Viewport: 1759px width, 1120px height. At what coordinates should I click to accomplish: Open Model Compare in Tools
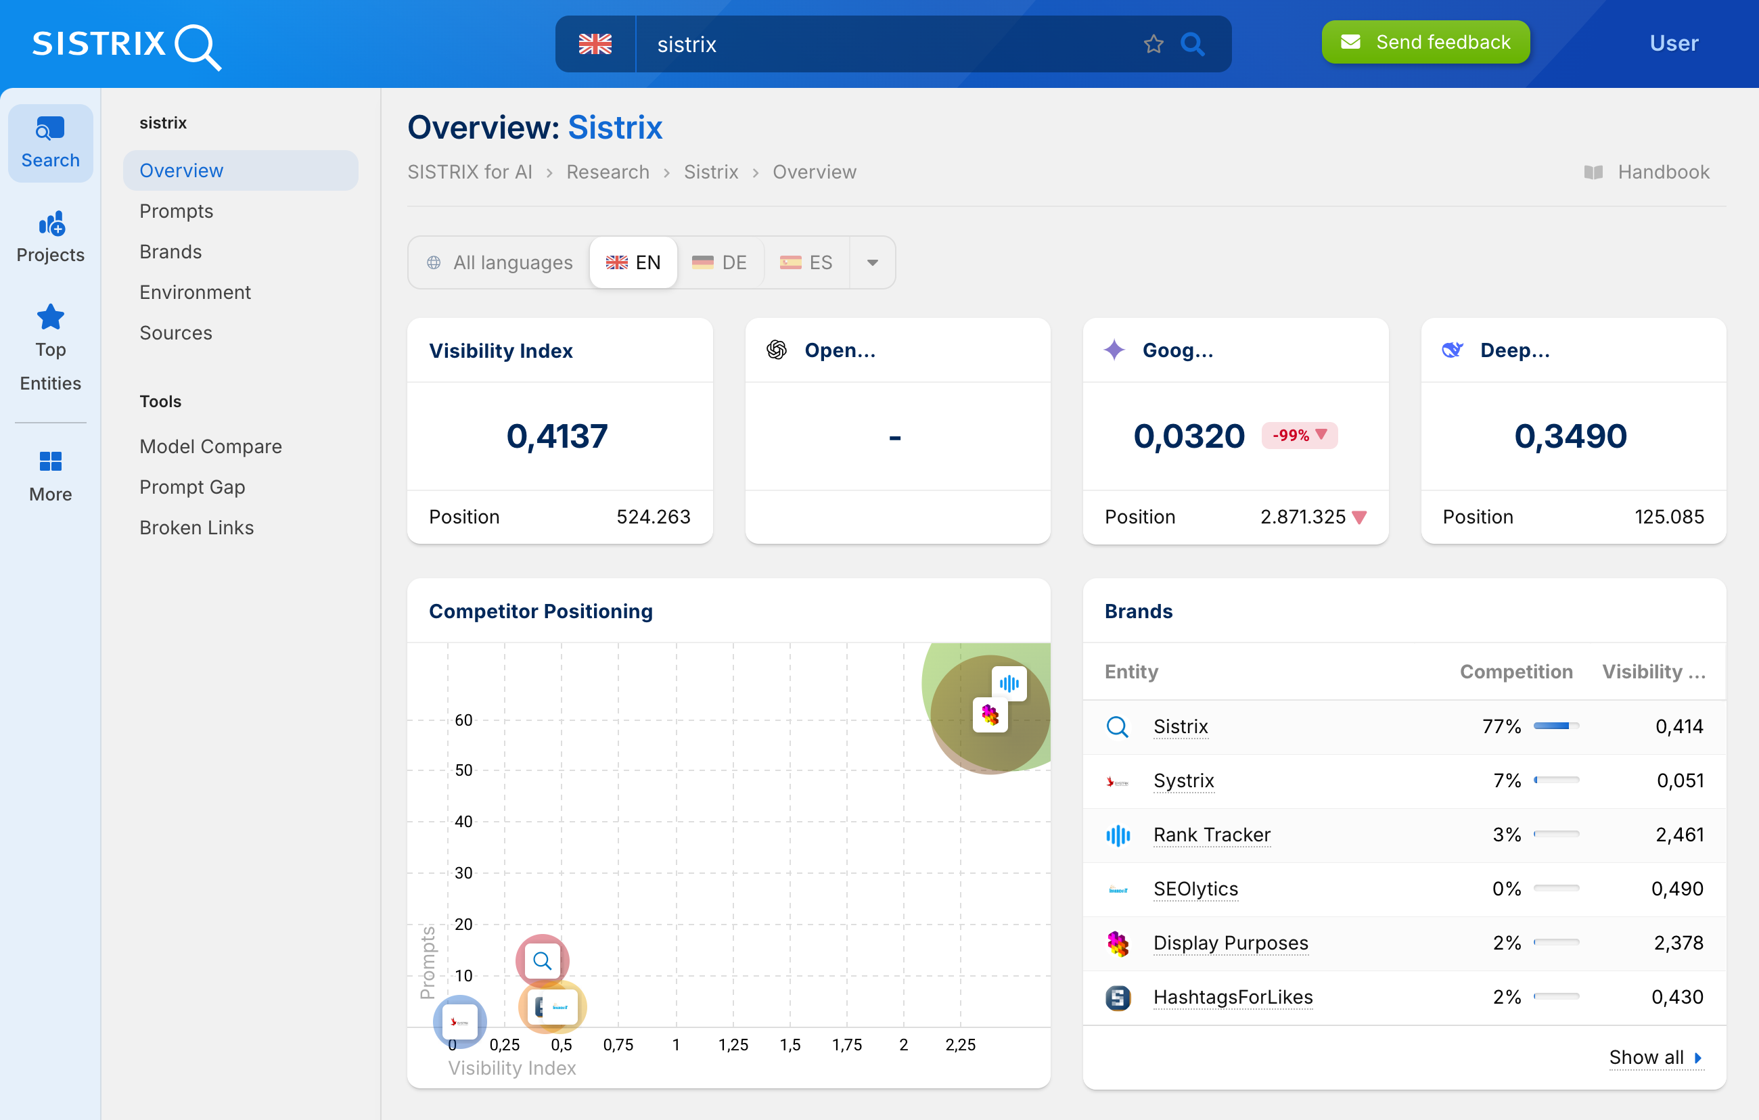click(x=210, y=446)
